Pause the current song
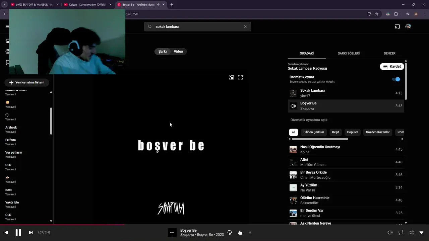The image size is (429, 241). [18, 232]
